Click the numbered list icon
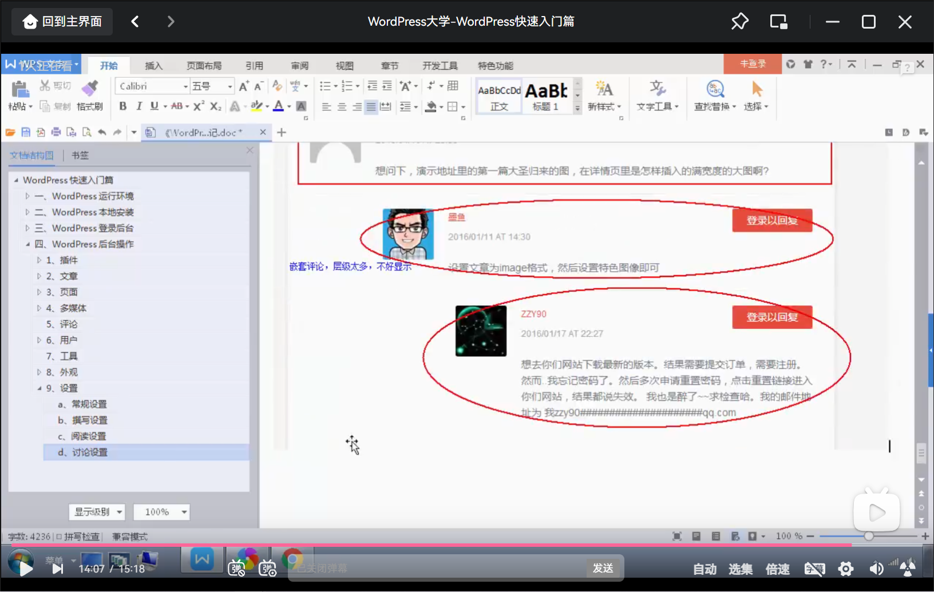This screenshot has height=592, width=934. tap(347, 86)
